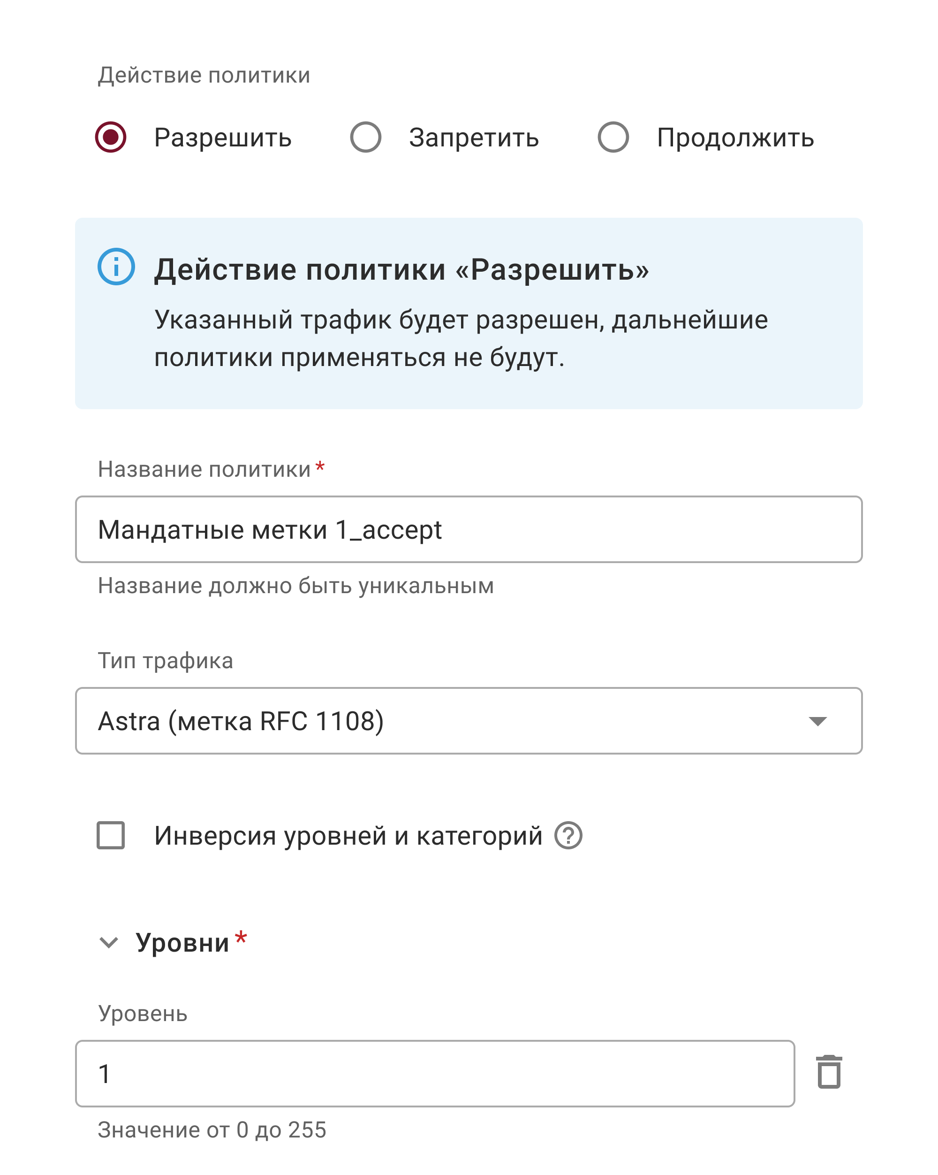Click the "Тип трафика" field label
This screenshot has width=938, height=1175.
click(x=166, y=661)
